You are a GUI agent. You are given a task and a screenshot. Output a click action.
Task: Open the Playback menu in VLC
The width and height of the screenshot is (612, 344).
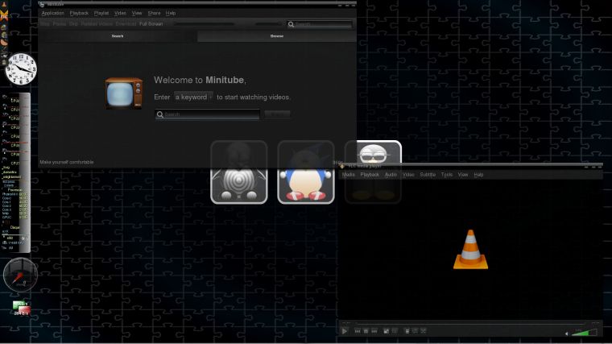click(x=370, y=175)
